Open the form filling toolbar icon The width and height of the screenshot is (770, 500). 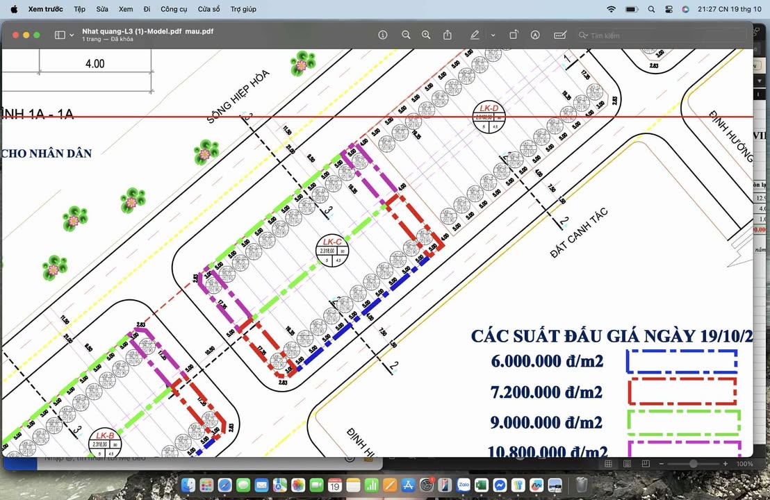[x=559, y=35]
